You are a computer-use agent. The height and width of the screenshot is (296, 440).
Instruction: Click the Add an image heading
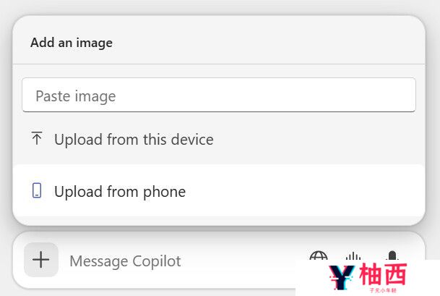(x=72, y=43)
